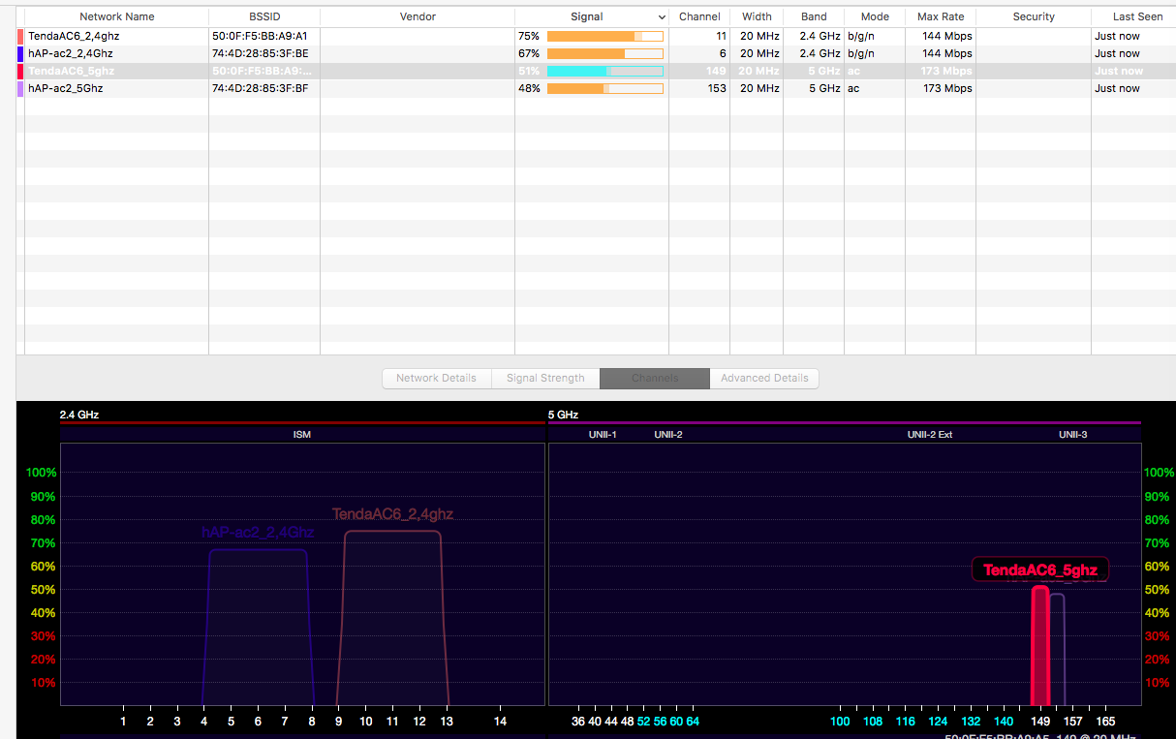Sort by the Last Seen column

click(1137, 16)
